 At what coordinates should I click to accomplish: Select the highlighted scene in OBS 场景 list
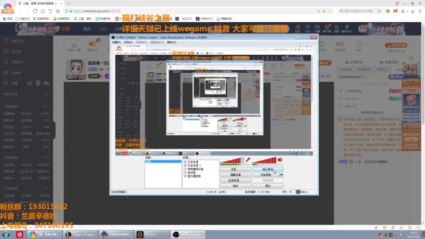[x=163, y=161]
